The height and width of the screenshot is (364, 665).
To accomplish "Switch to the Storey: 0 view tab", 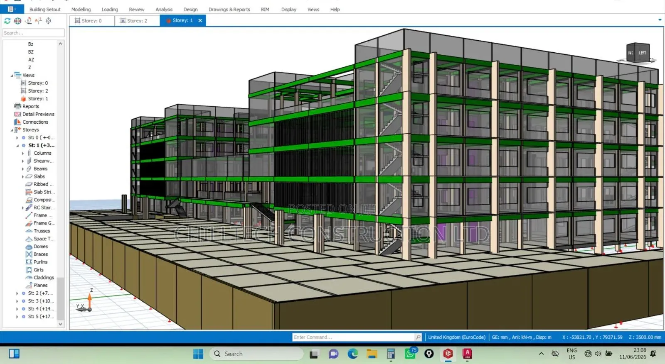I will pyautogui.click(x=92, y=21).
